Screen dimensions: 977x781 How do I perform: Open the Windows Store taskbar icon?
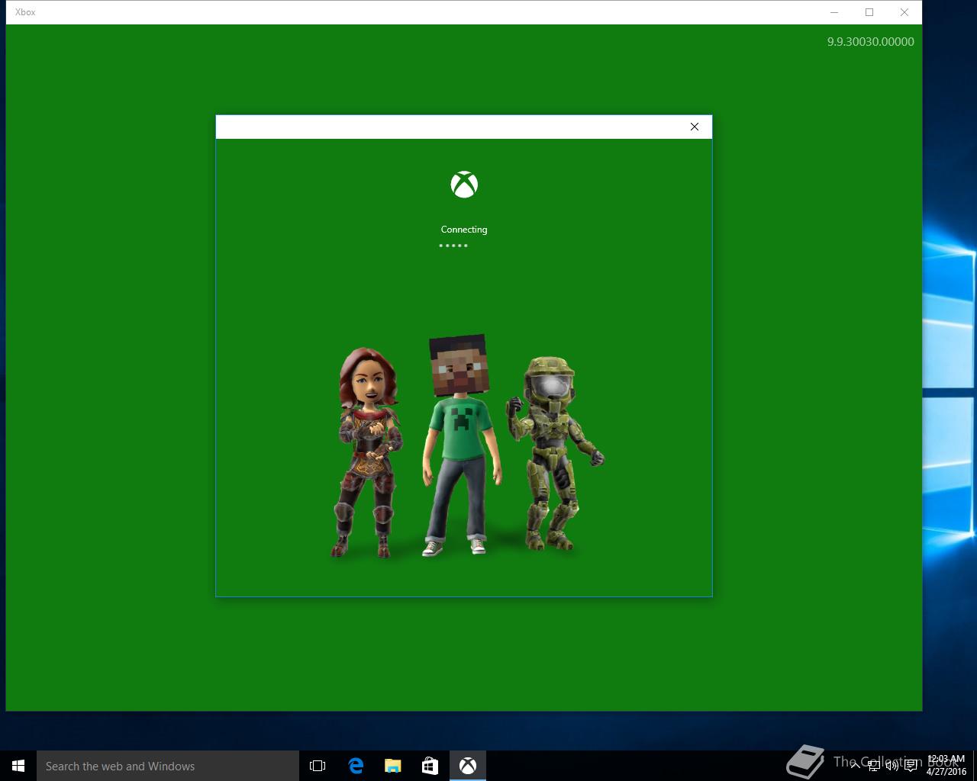(430, 766)
